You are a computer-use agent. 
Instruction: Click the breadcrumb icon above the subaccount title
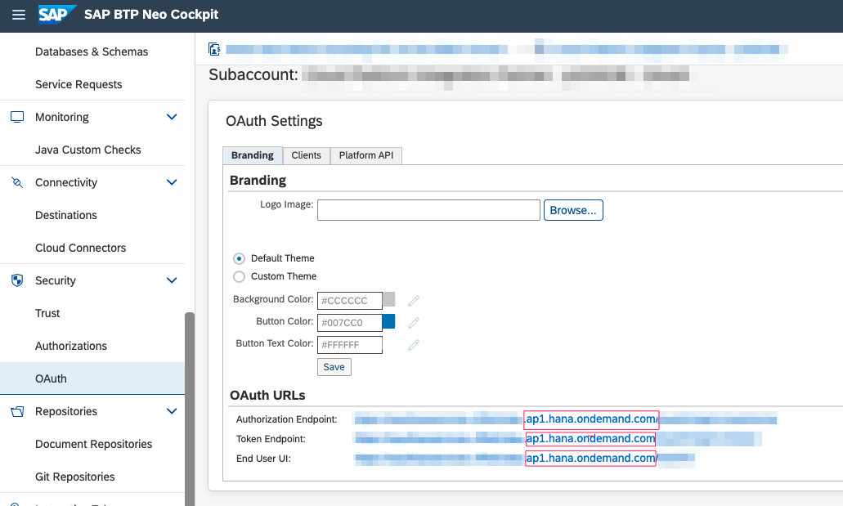[x=213, y=49]
